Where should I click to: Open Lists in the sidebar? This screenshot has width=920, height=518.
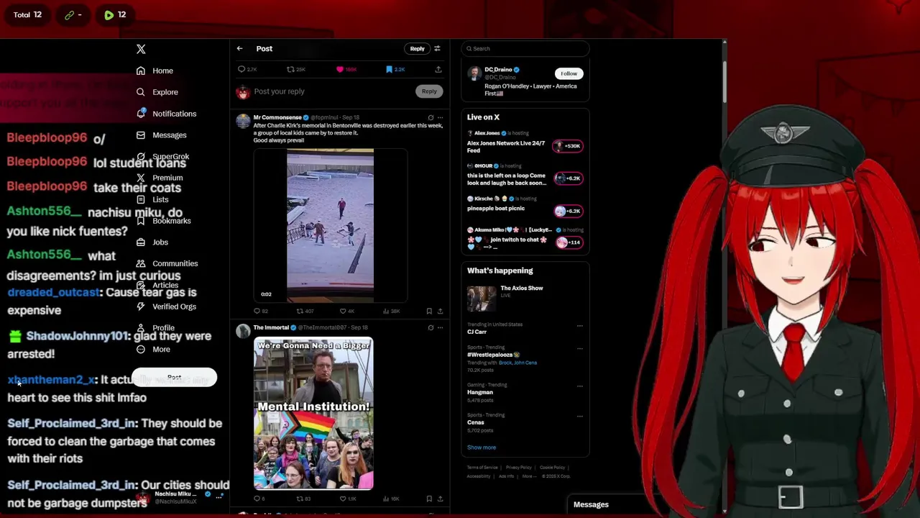pos(152,199)
